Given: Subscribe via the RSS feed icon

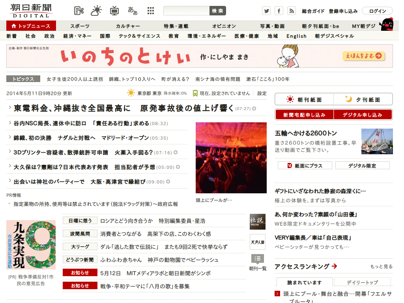Looking at the screenshot, I should [292, 11].
